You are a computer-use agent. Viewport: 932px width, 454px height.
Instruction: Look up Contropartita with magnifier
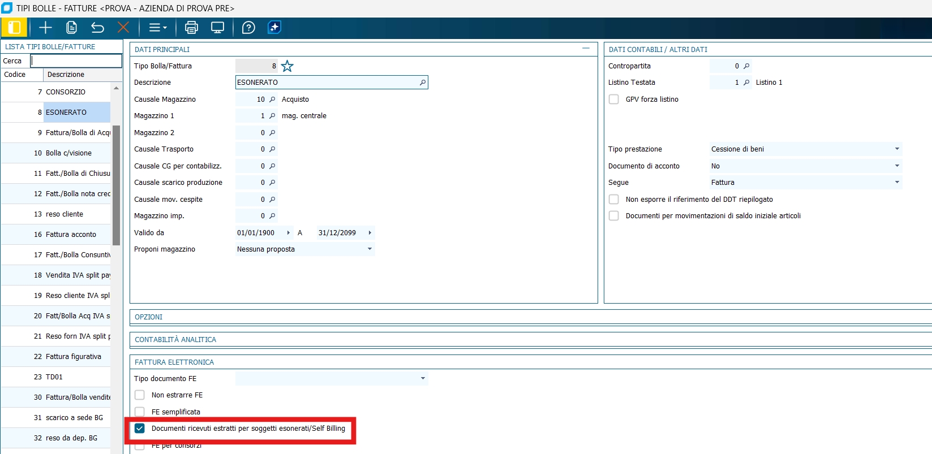pyautogui.click(x=746, y=66)
